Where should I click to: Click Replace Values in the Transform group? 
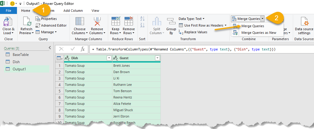196,32
